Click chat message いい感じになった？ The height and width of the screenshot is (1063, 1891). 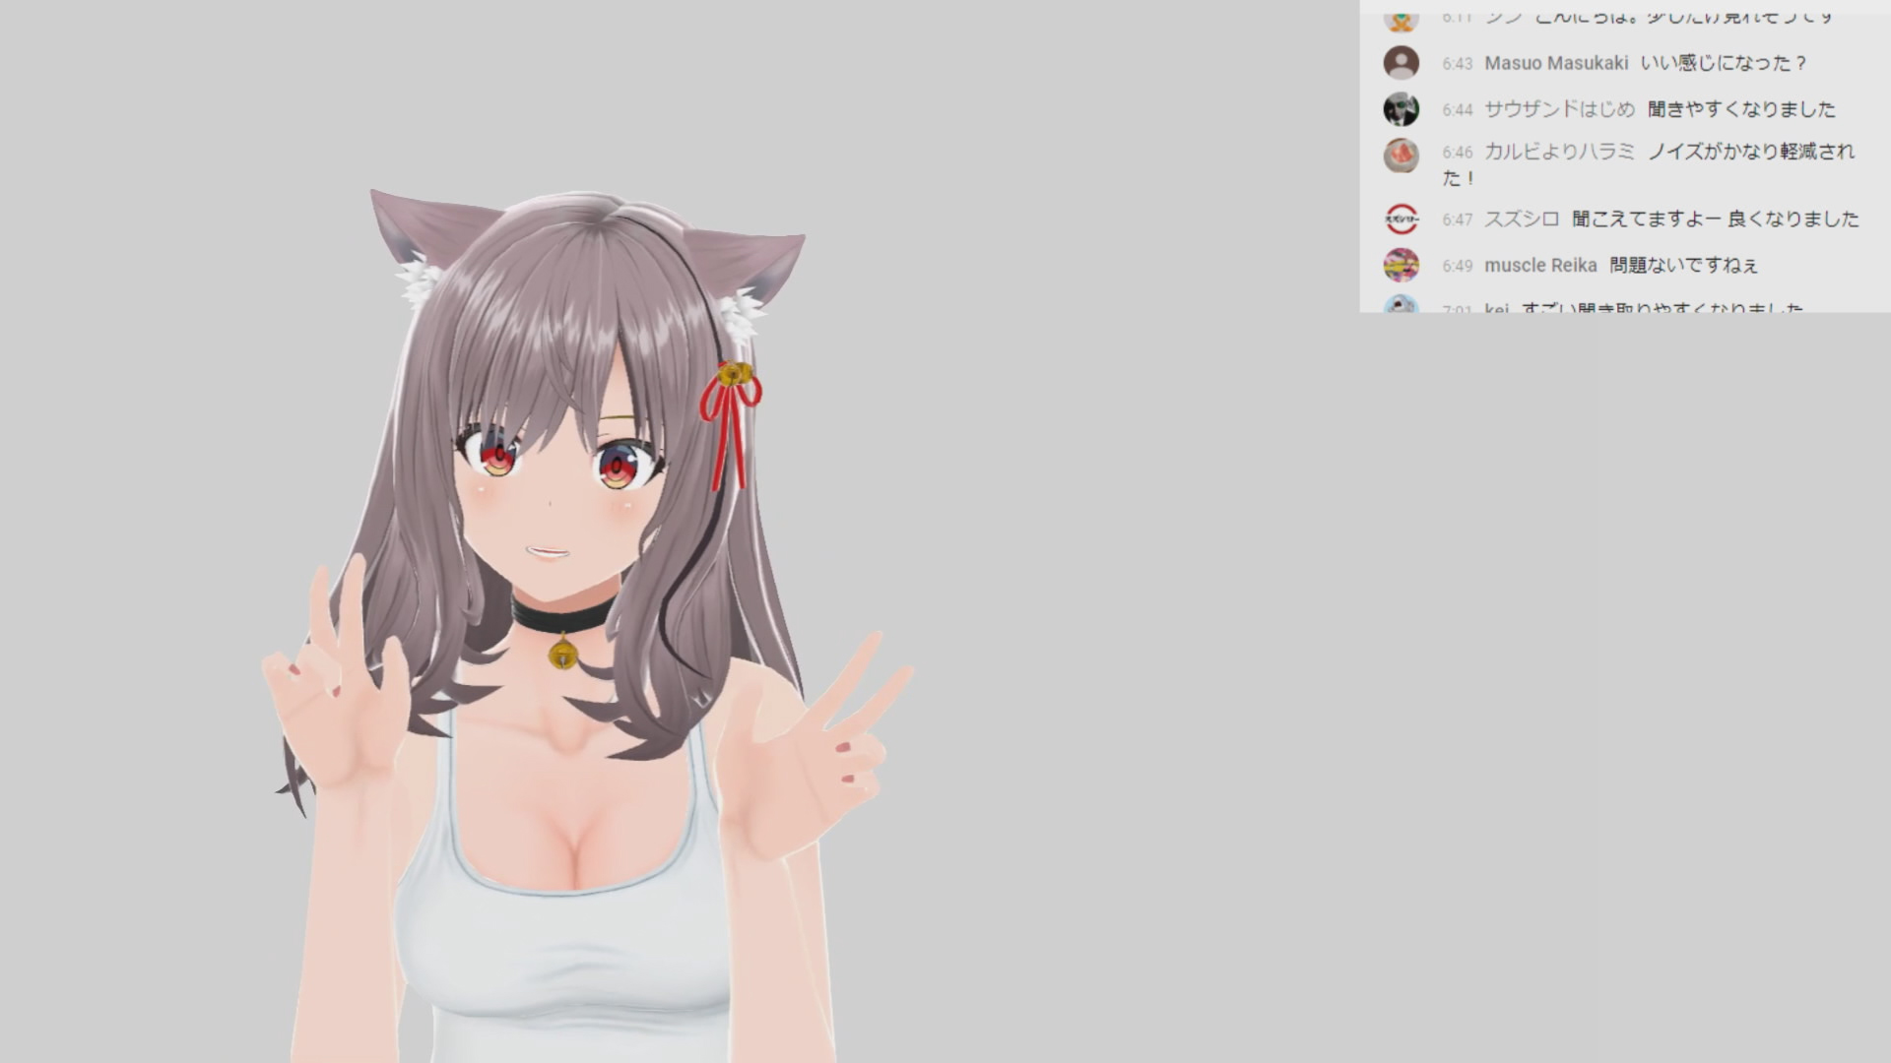(1726, 63)
